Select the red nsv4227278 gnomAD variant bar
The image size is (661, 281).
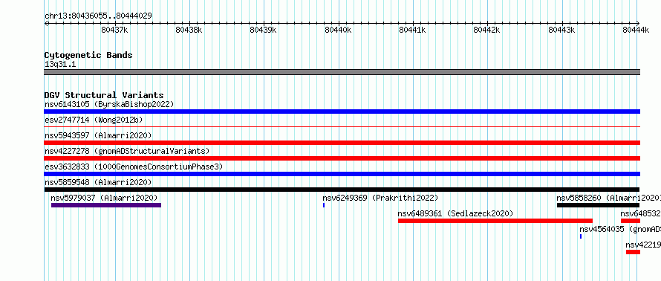[x=342, y=158]
